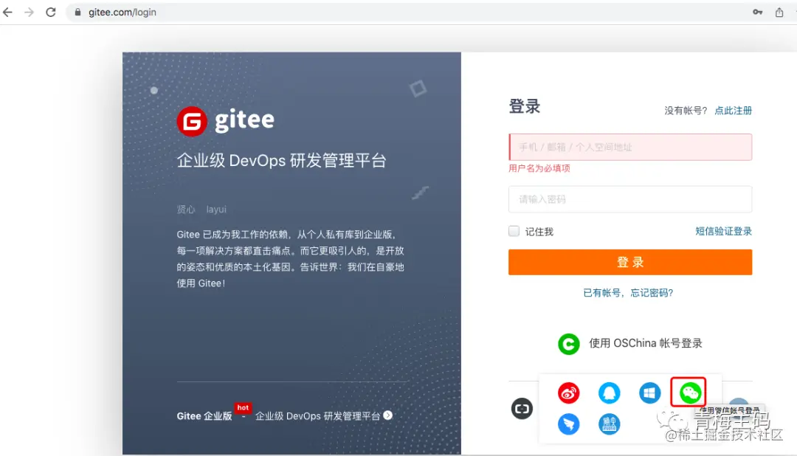
Task: Select the QQ penguin login icon
Action: click(x=609, y=393)
